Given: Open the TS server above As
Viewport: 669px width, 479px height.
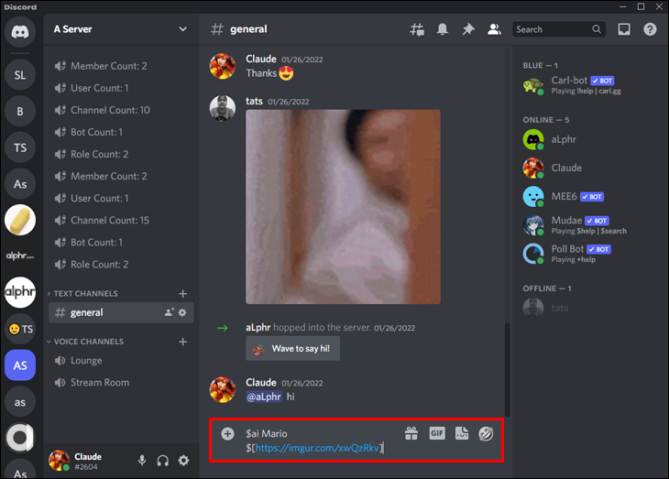Looking at the screenshot, I should [20, 147].
